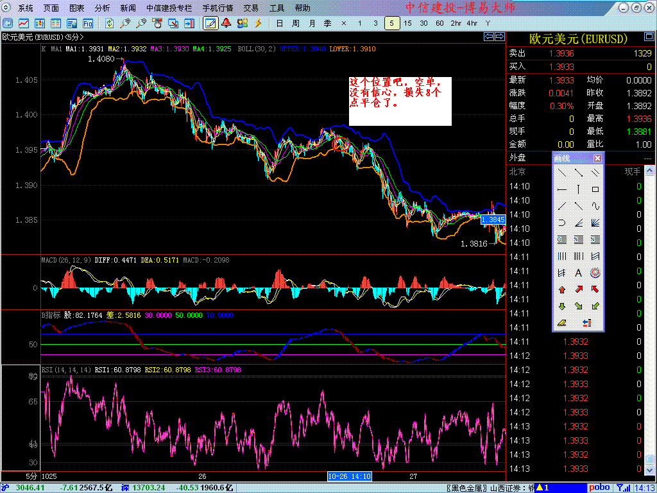Click the red alarm bell icon

point(226,23)
